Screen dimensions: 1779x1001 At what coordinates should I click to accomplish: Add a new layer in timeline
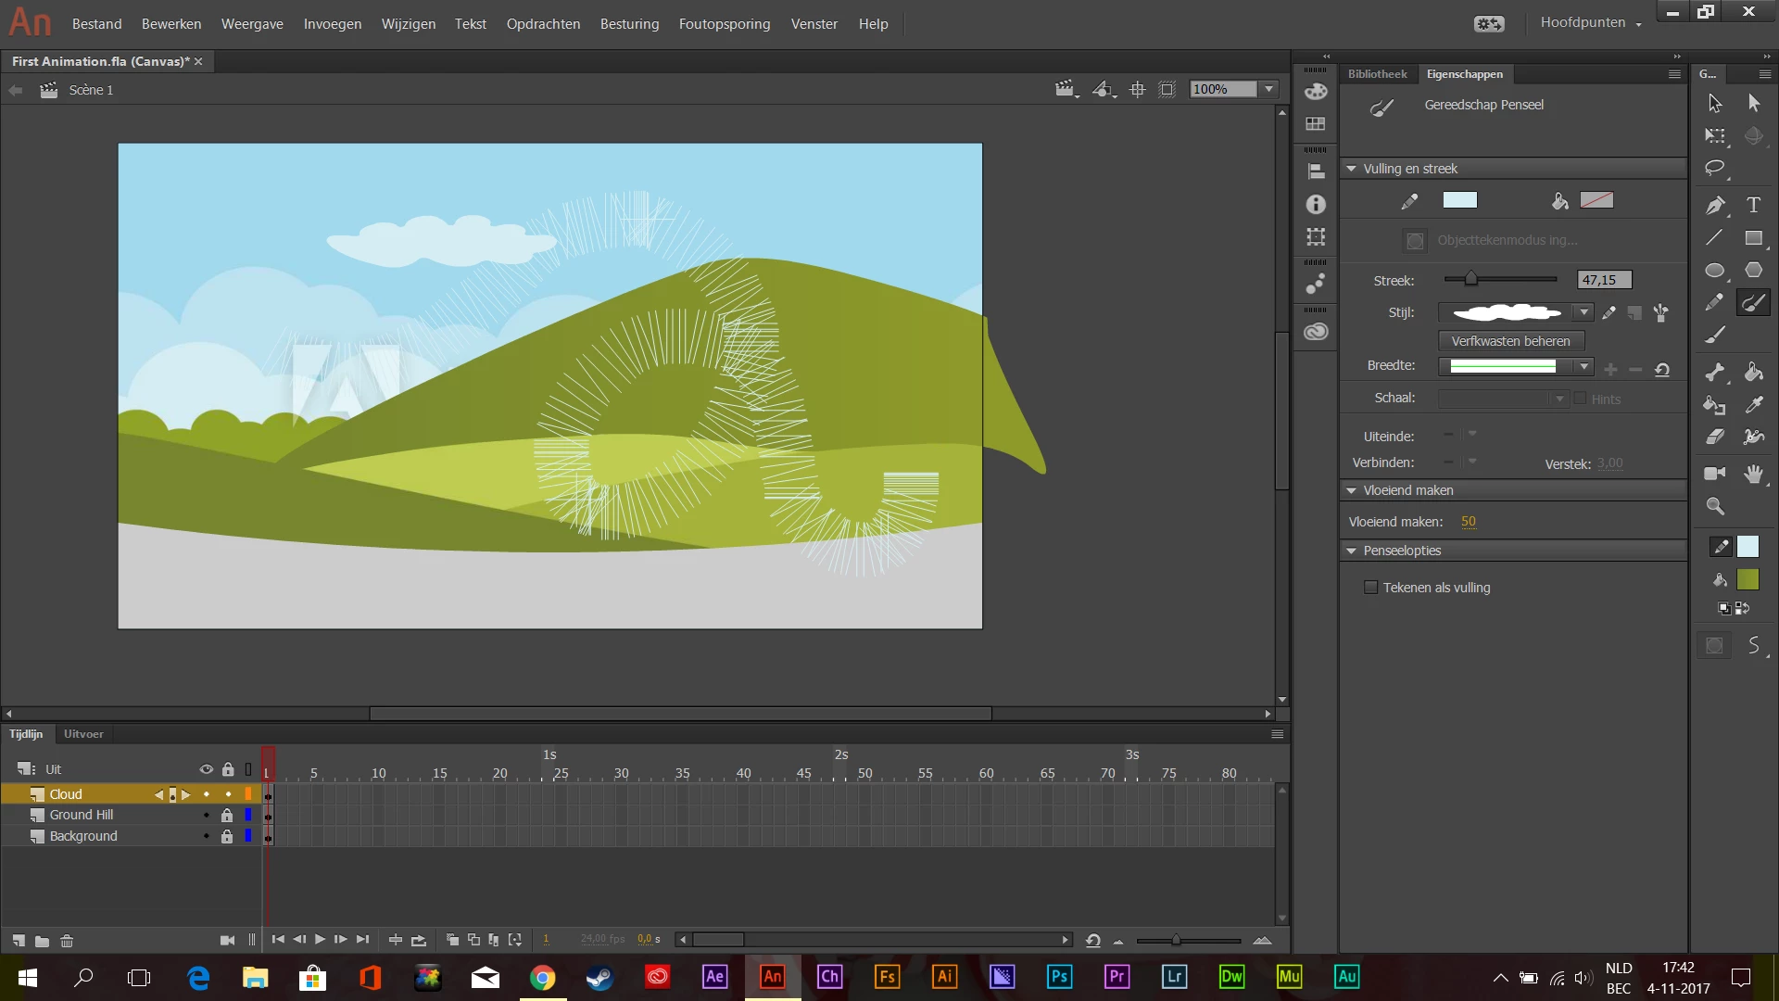point(19,941)
